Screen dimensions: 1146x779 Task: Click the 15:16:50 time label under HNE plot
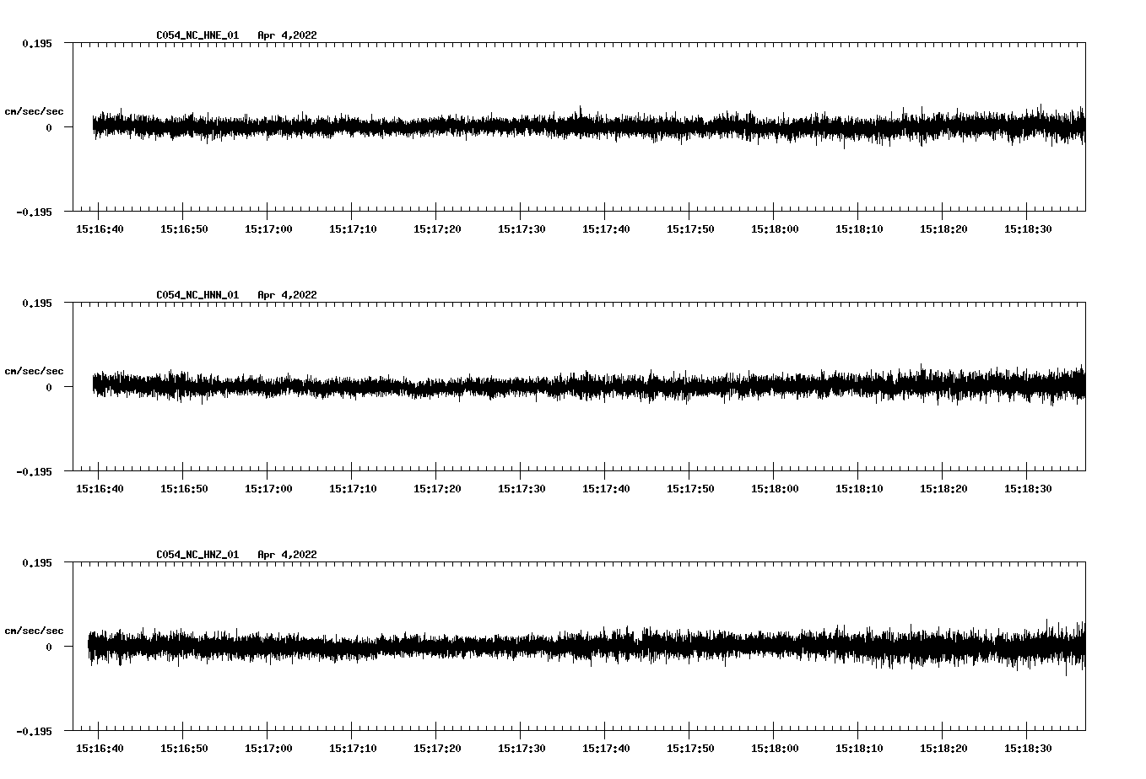click(x=184, y=229)
